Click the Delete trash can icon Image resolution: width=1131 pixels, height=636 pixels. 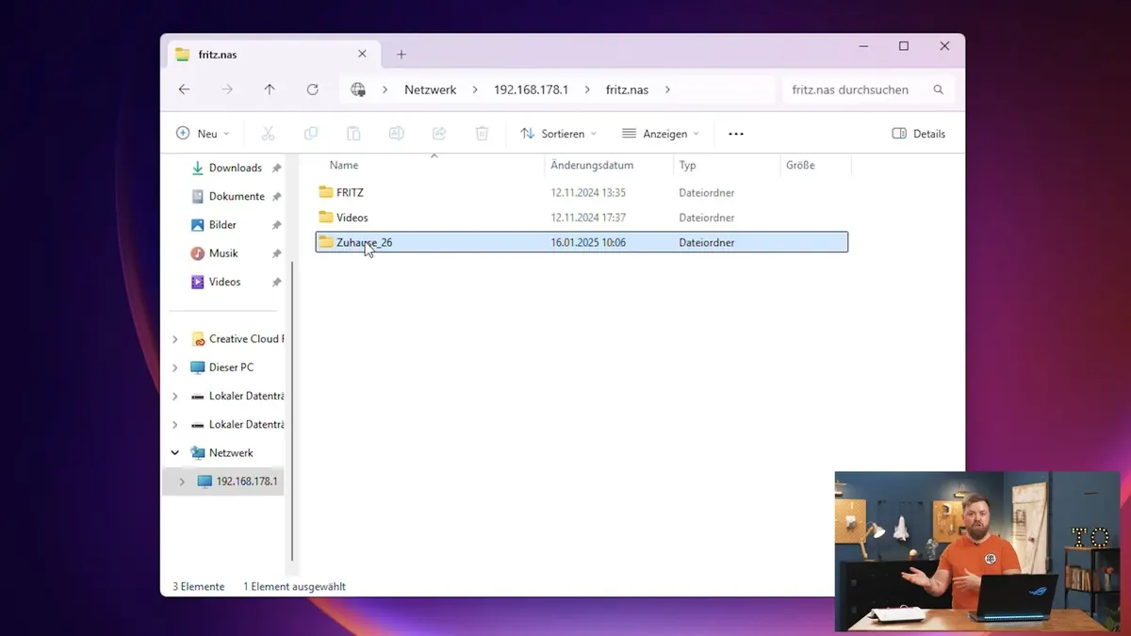(x=482, y=134)
